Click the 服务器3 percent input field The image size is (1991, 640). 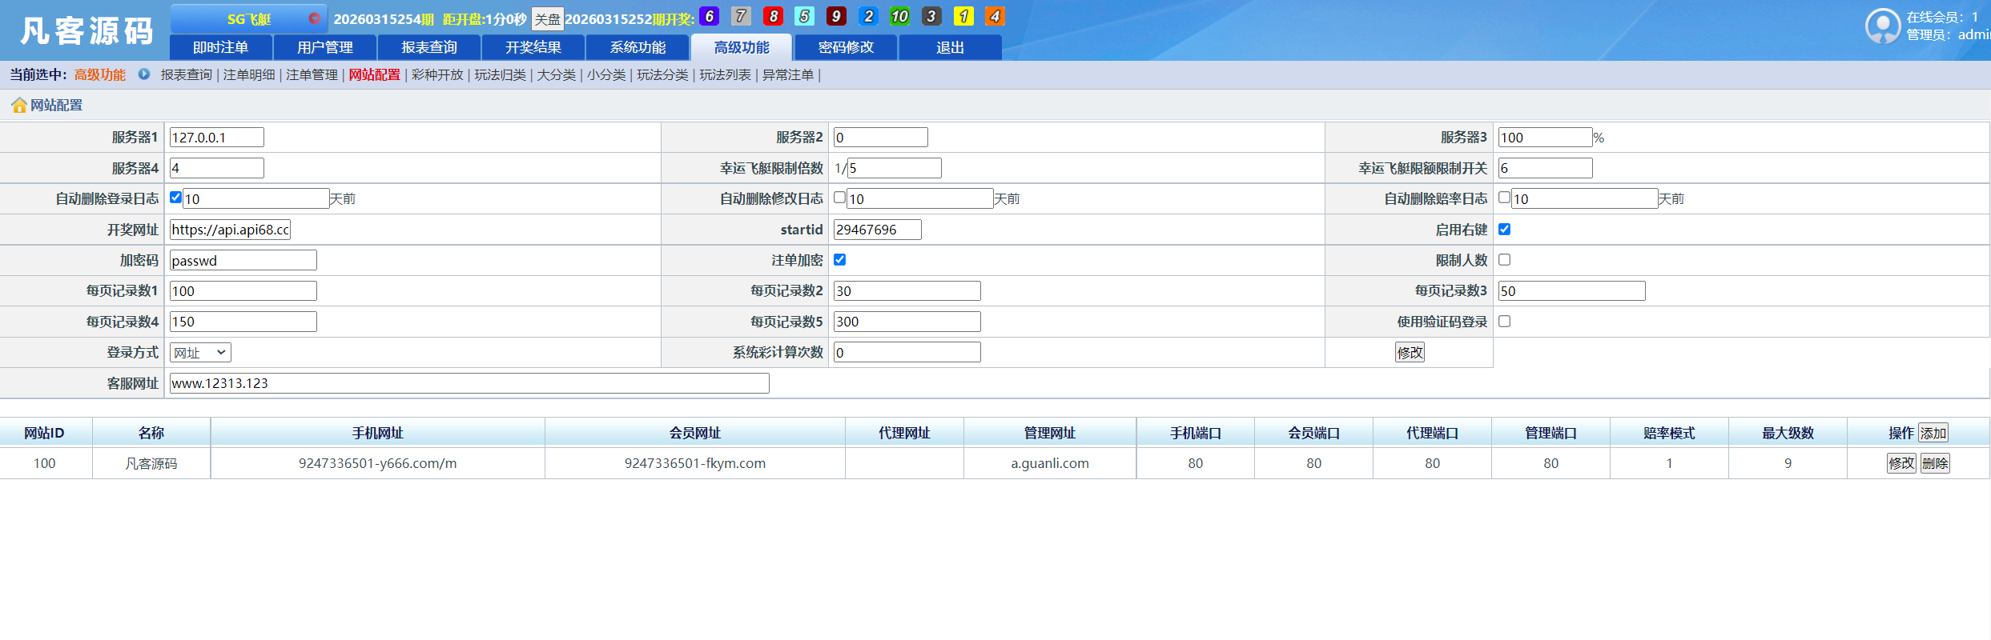tap(1545, 138)
